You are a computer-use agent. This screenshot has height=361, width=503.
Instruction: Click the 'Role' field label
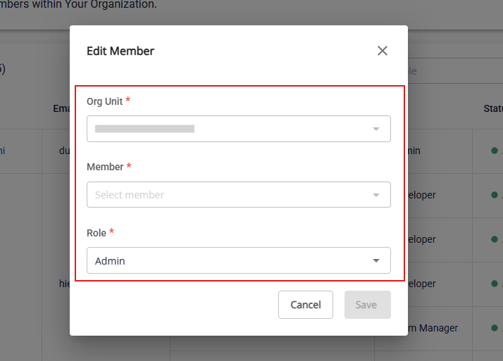(x=97, y=233)
